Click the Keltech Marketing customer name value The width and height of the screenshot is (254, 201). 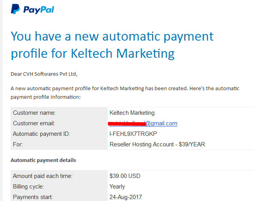pos(132,113)
